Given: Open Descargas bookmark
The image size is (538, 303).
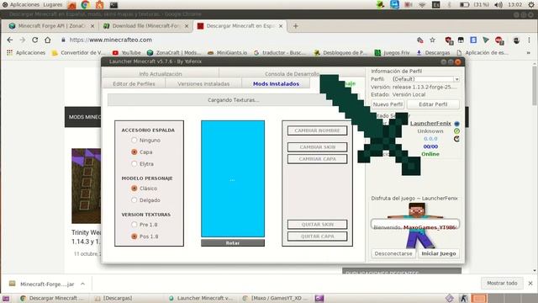Looking at the screenshot, I should pos(433,52).
